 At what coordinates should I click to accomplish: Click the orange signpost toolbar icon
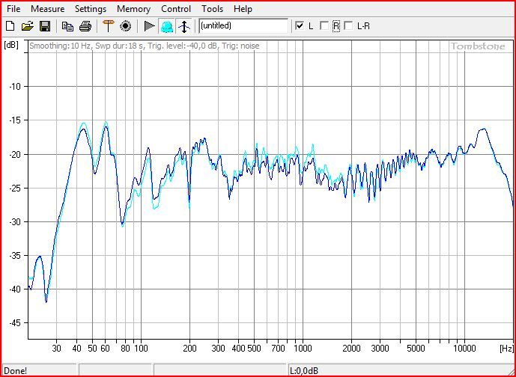click(x=108, y=26)
